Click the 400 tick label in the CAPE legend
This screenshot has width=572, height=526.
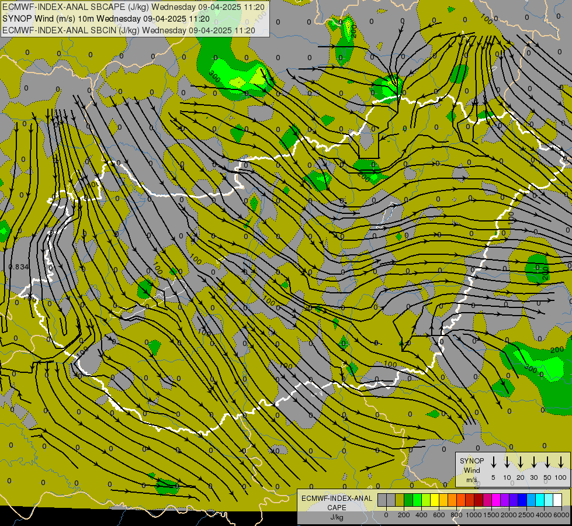click(421, 515)
